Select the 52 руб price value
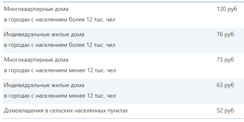This screenshot has width=244, height=122. (x=225, y=111)
